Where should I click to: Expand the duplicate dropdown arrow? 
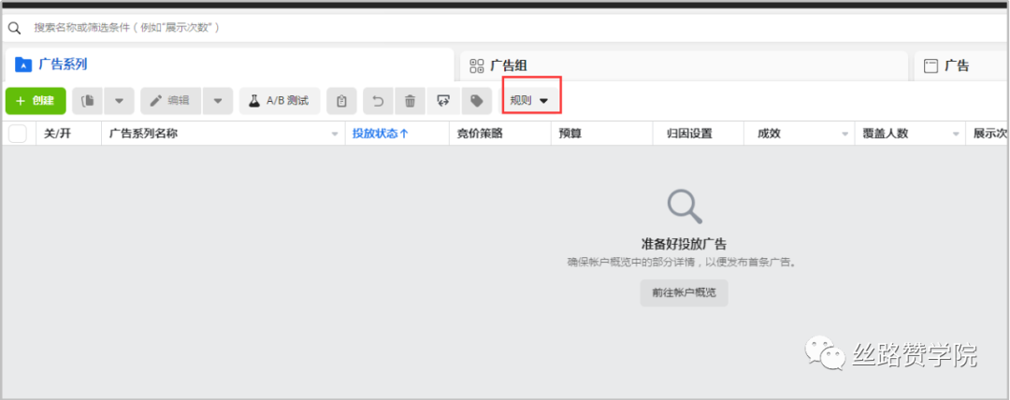pos(119,101)
